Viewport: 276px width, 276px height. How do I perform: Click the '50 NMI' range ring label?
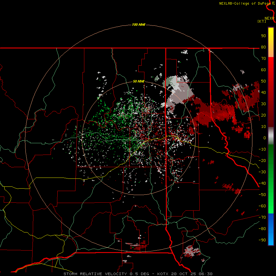[x=139, y=81]
